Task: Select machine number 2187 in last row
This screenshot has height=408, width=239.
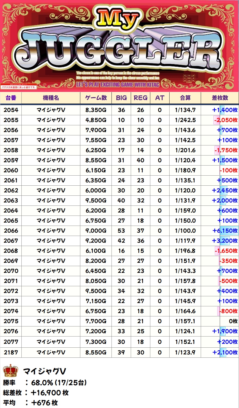Action: 11,353
